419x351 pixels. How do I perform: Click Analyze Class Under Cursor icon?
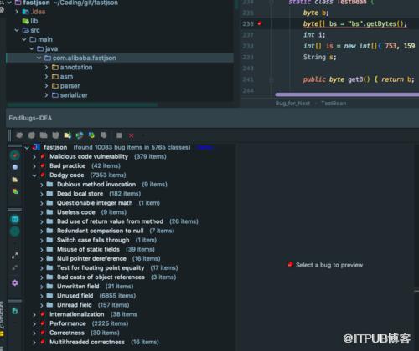[x=32, y=135]
